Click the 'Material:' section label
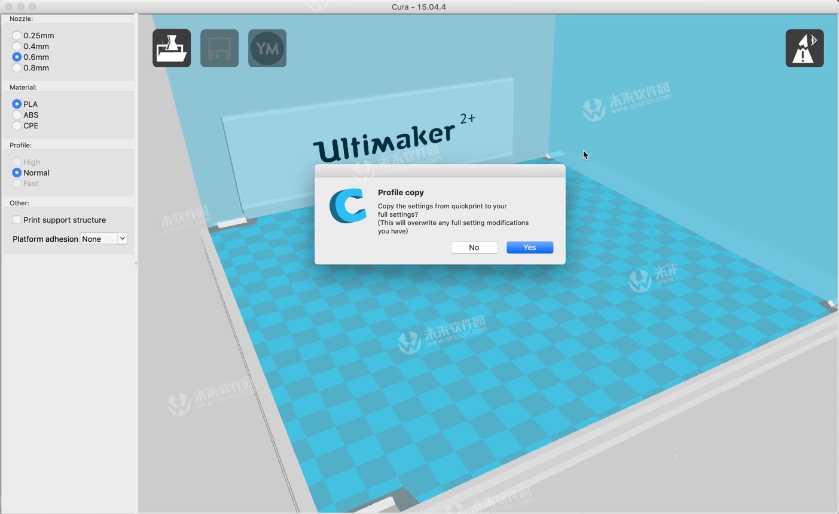Image resolution: width=839 pixels, height=514 pixels. click(x=23, y=87)
